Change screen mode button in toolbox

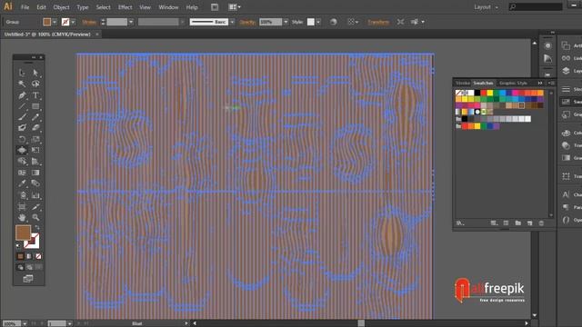click(28, 279)
